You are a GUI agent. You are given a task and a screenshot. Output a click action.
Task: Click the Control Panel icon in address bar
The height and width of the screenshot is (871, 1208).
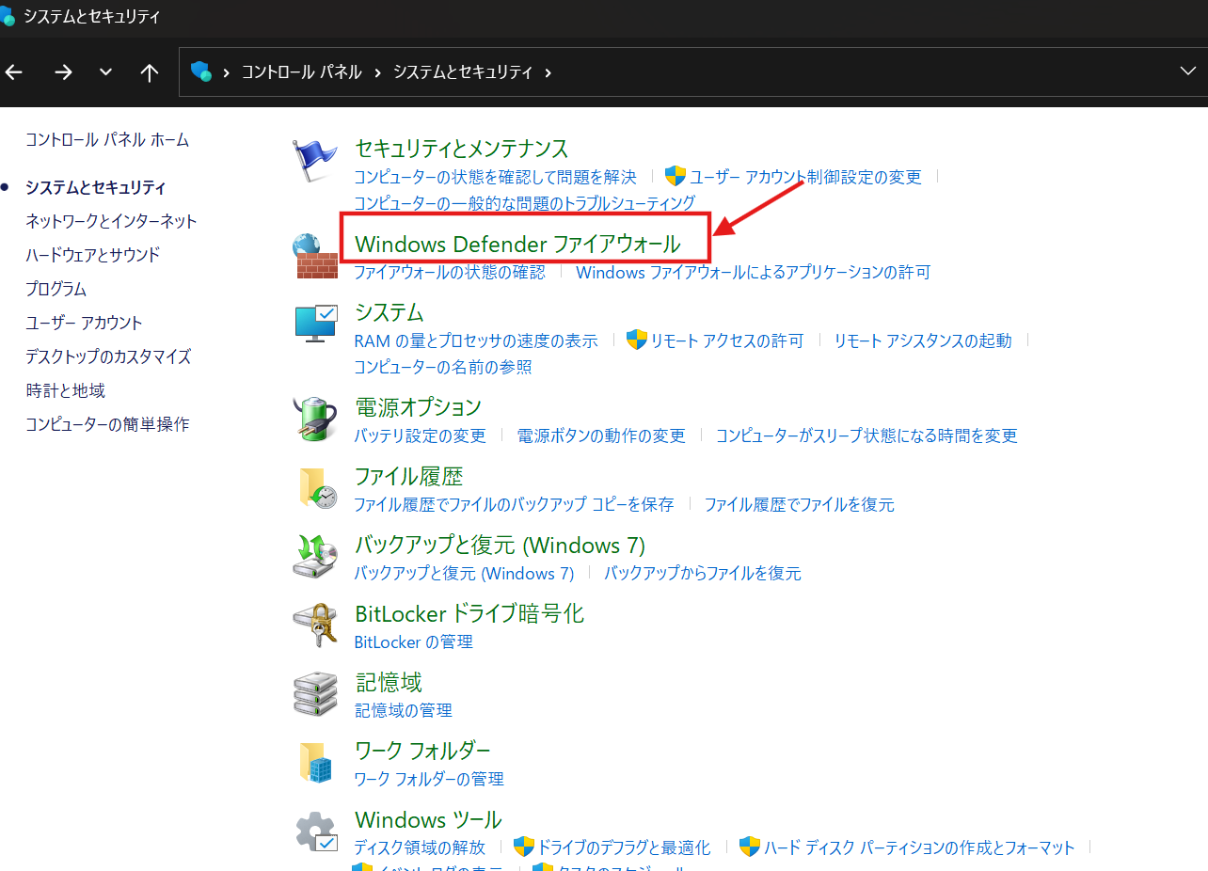(200, 71)
